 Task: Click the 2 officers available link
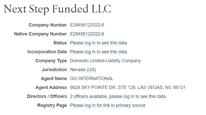click(118, 96)
